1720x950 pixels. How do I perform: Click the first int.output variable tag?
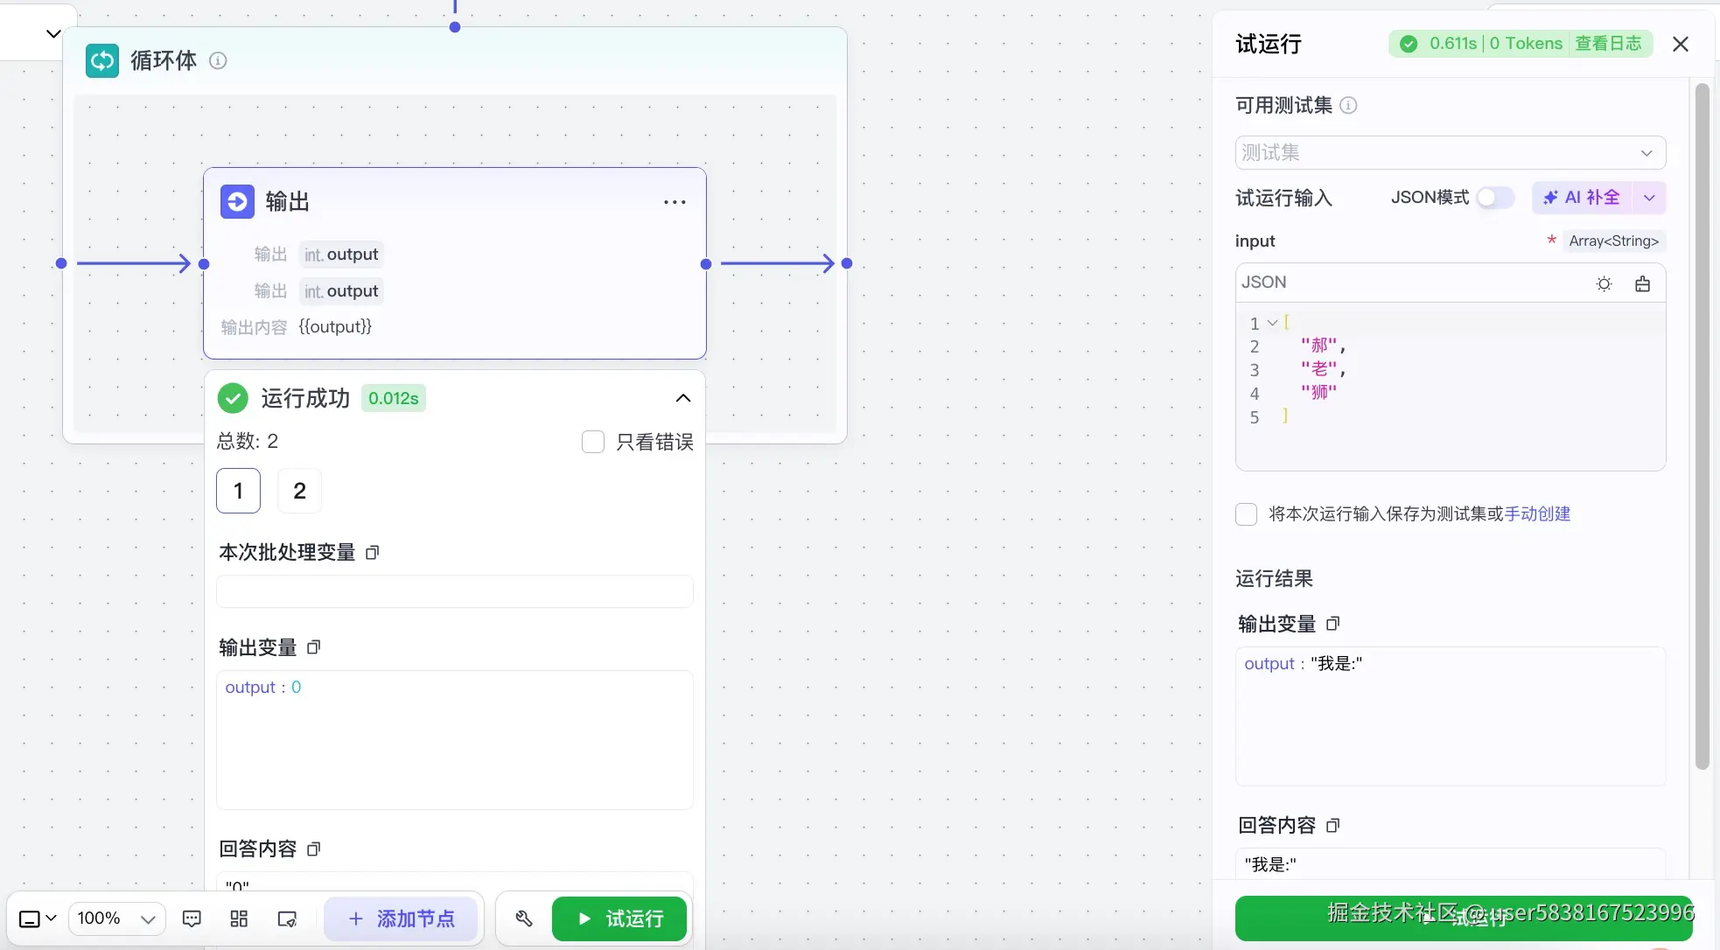pos(341,255)
